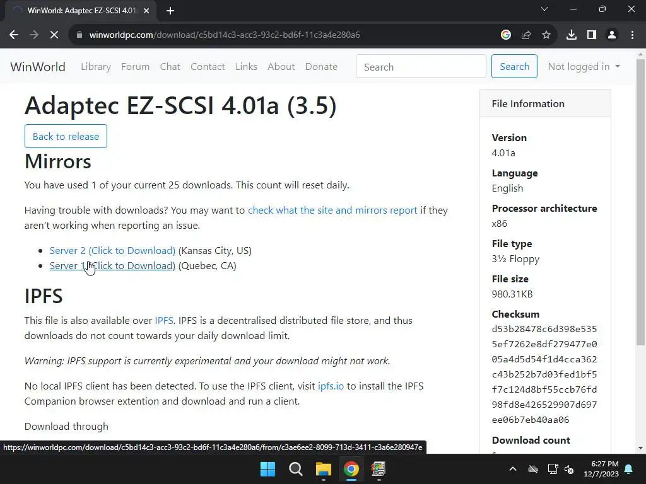Open Chrome's three-dot menu

pyautogui.click(x=632, y=35)
